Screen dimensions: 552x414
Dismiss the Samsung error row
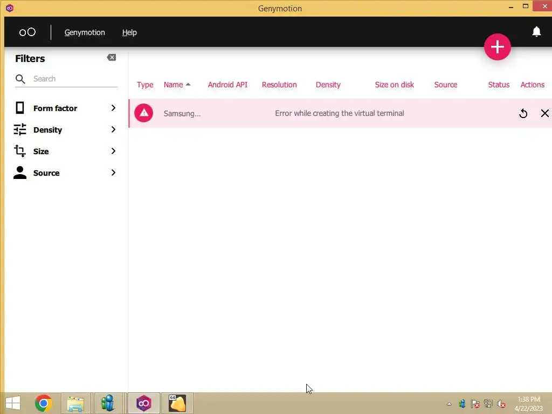544,113
